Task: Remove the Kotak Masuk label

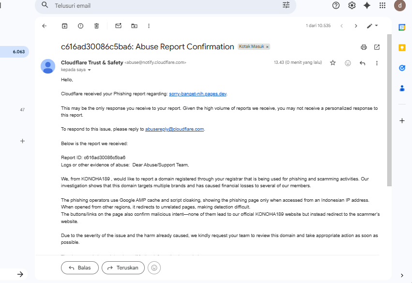Action: (267, 47)
